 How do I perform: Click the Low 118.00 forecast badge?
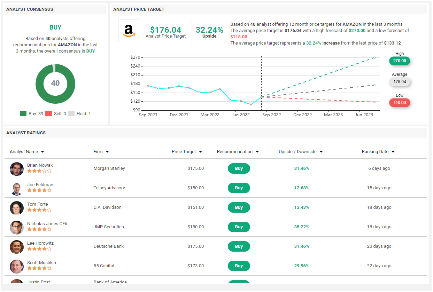coord(400,103)
